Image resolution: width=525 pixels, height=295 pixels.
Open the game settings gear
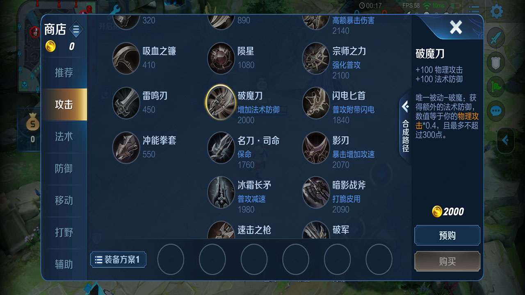(497, 11)
